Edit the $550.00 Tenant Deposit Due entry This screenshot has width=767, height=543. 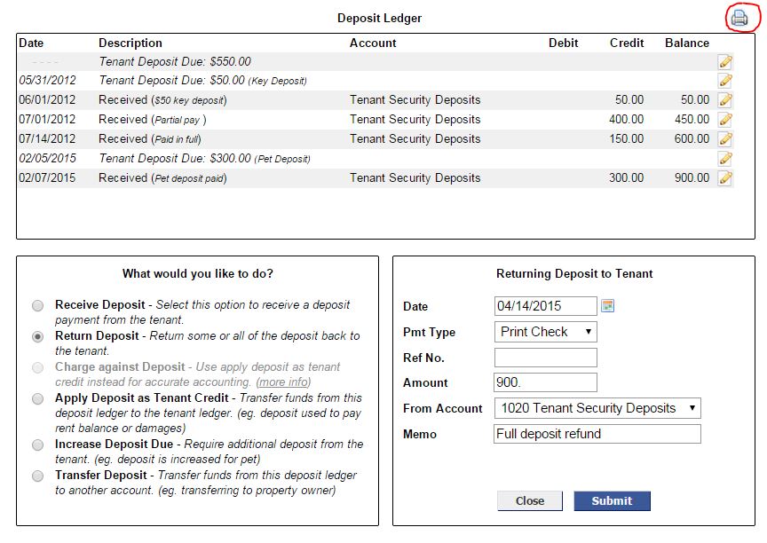point(725,61)
